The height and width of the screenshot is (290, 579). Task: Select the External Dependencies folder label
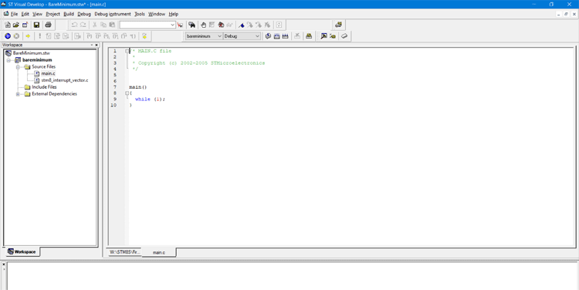(54, 94)
